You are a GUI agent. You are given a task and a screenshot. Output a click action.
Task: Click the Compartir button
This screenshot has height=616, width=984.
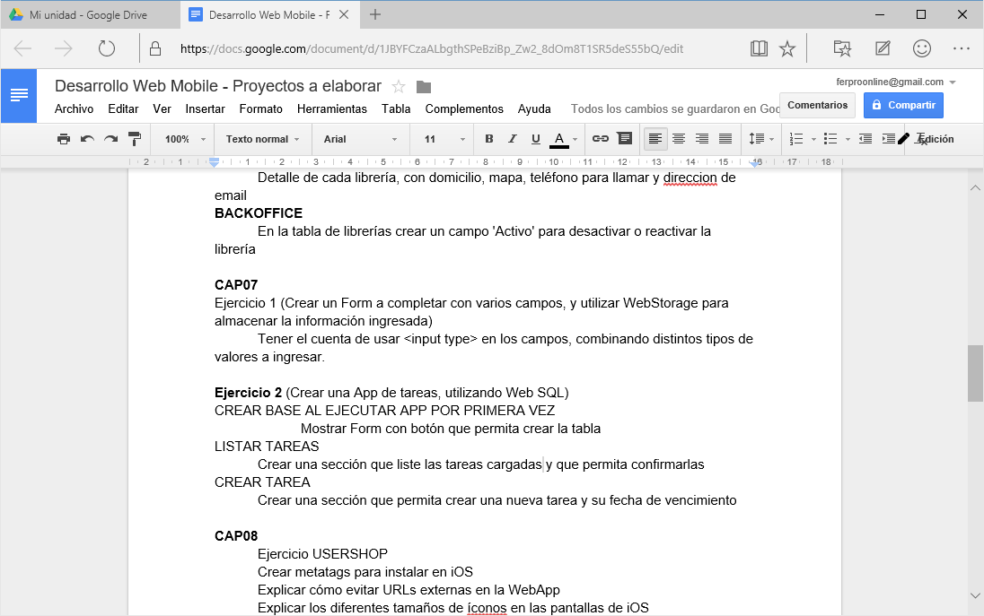click(x=904, y=105)
